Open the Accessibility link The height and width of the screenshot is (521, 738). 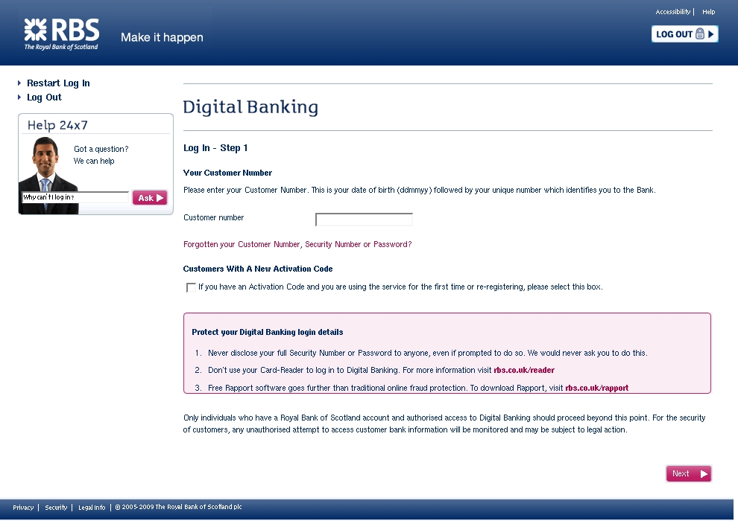coord(672,12)
